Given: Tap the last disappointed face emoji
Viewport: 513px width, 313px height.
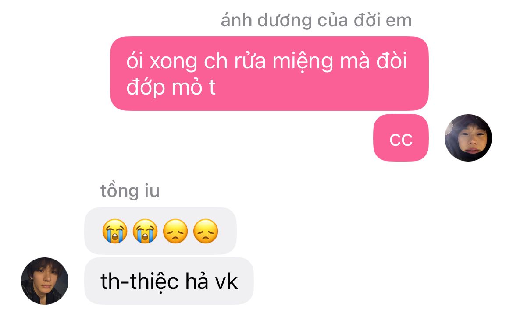Looking at the screenshot, I should 206,231.
